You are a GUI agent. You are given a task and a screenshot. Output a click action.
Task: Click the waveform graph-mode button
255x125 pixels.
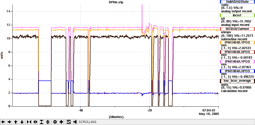click(x=69, y=122)
